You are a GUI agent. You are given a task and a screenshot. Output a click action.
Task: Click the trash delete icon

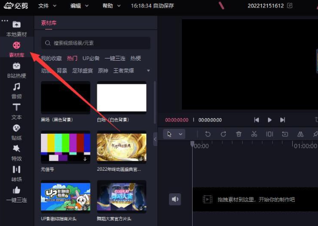point(239,134)
